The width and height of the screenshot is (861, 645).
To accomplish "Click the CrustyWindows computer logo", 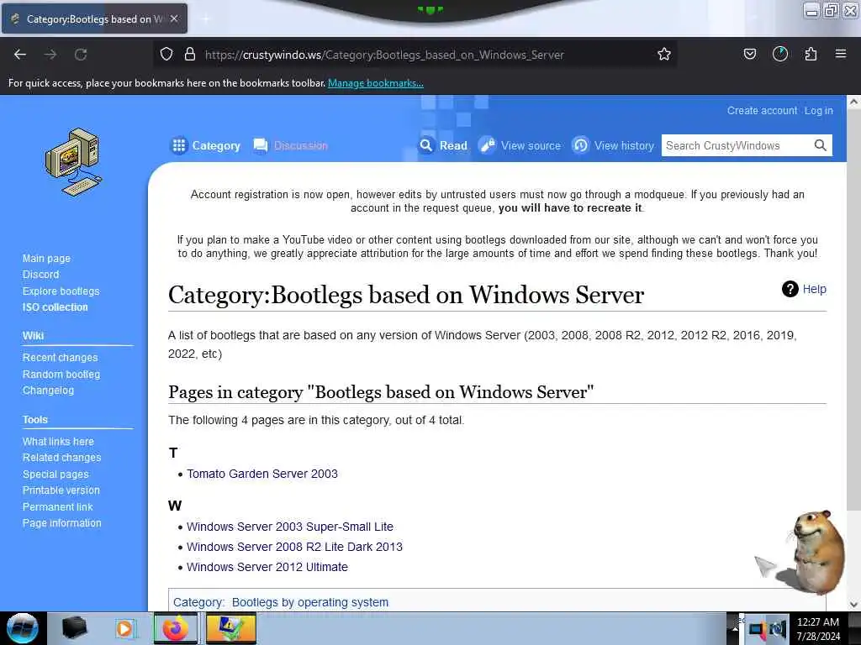I will click(74, 162).
